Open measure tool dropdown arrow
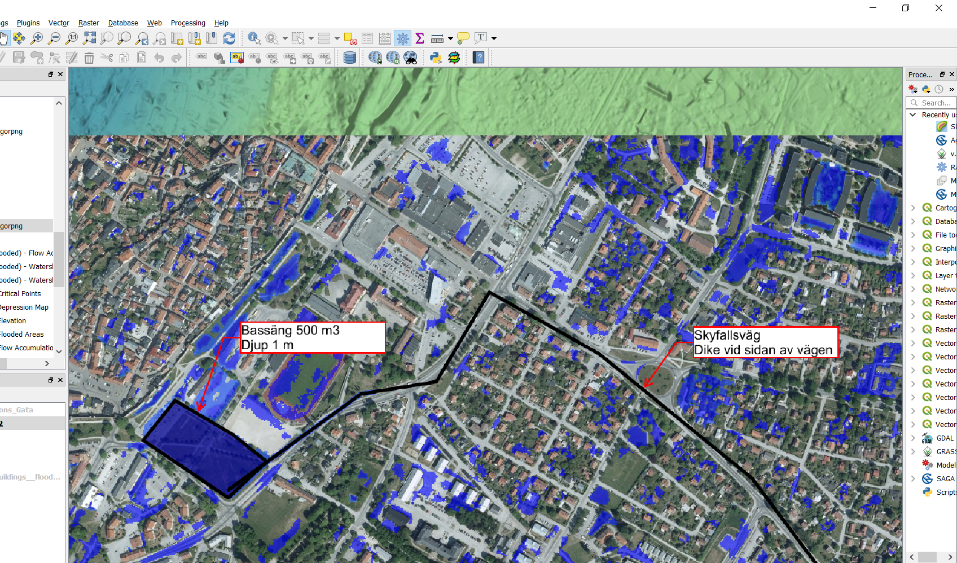This screenshot has height=563, width=957. click(450, 38)
